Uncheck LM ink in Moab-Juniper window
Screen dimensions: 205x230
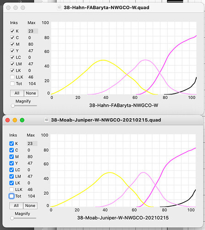[x=11, y=176]
